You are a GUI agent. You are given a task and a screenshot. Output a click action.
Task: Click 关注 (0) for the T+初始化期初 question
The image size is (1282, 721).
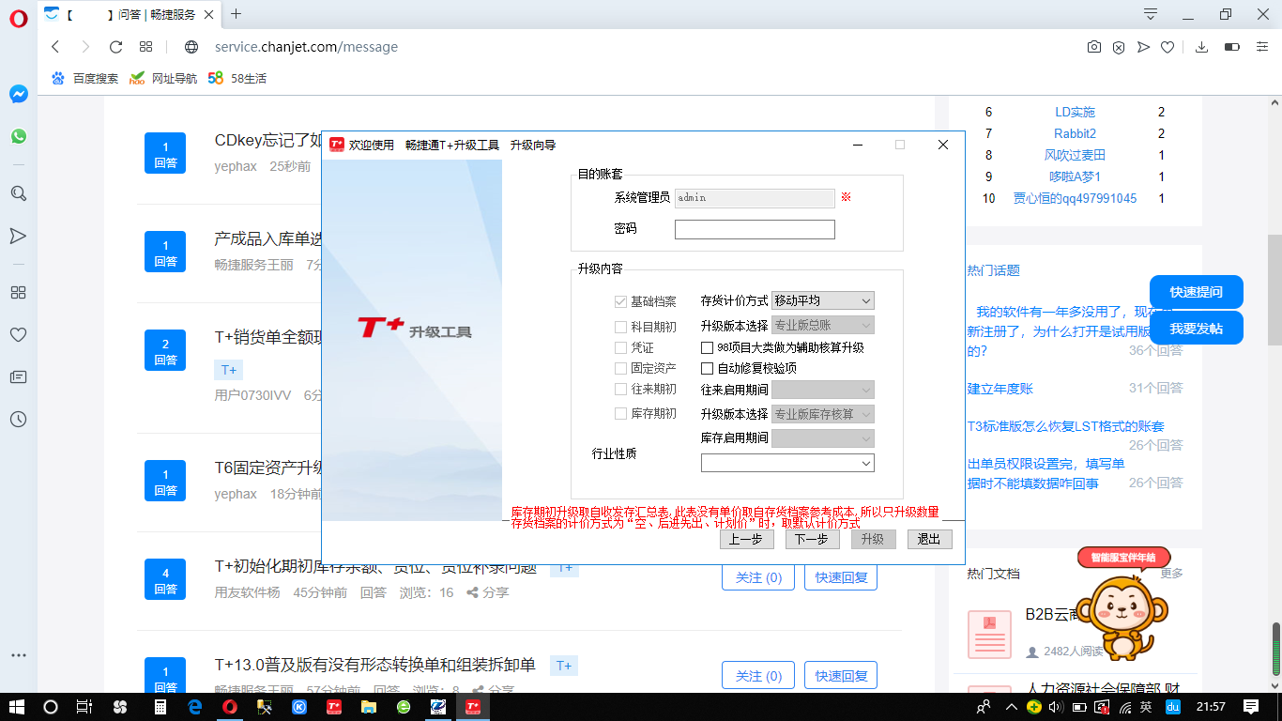click(758, 577)
